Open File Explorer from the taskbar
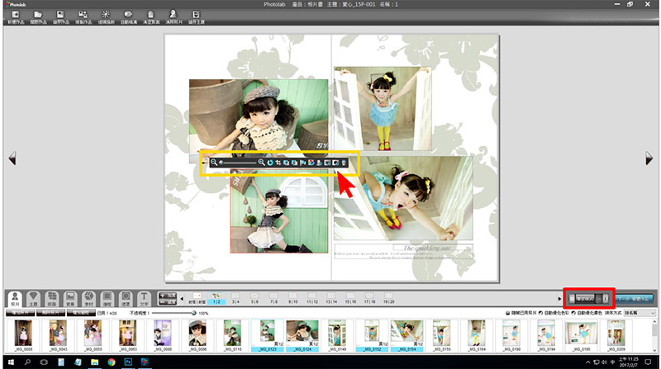The height and width of the screenshot is (369, 661). tap(94, 362)
